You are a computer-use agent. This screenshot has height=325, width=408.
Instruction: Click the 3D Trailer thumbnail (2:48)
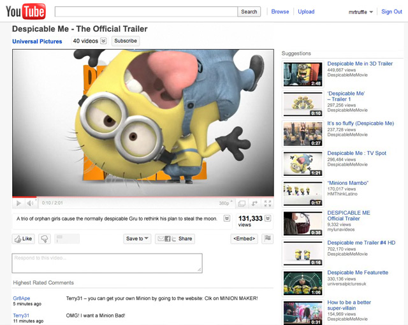pyautogui.click(x=303, y=74)
